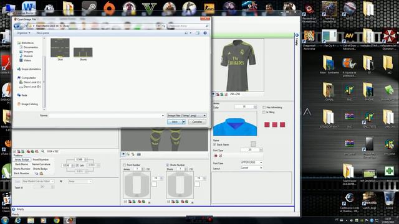
Task: Click the Back Name color box
Action: (x=253, y=144)
